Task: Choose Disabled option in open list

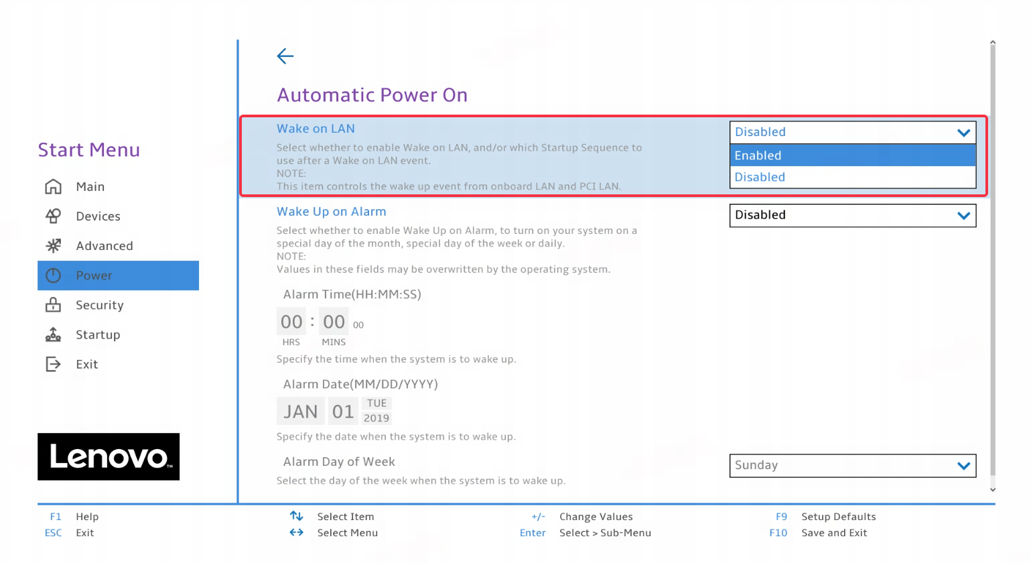Action: coord(853,177)
